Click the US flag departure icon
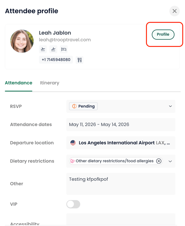The height and width of the screenshot is (226, 185). coord(73,143)
